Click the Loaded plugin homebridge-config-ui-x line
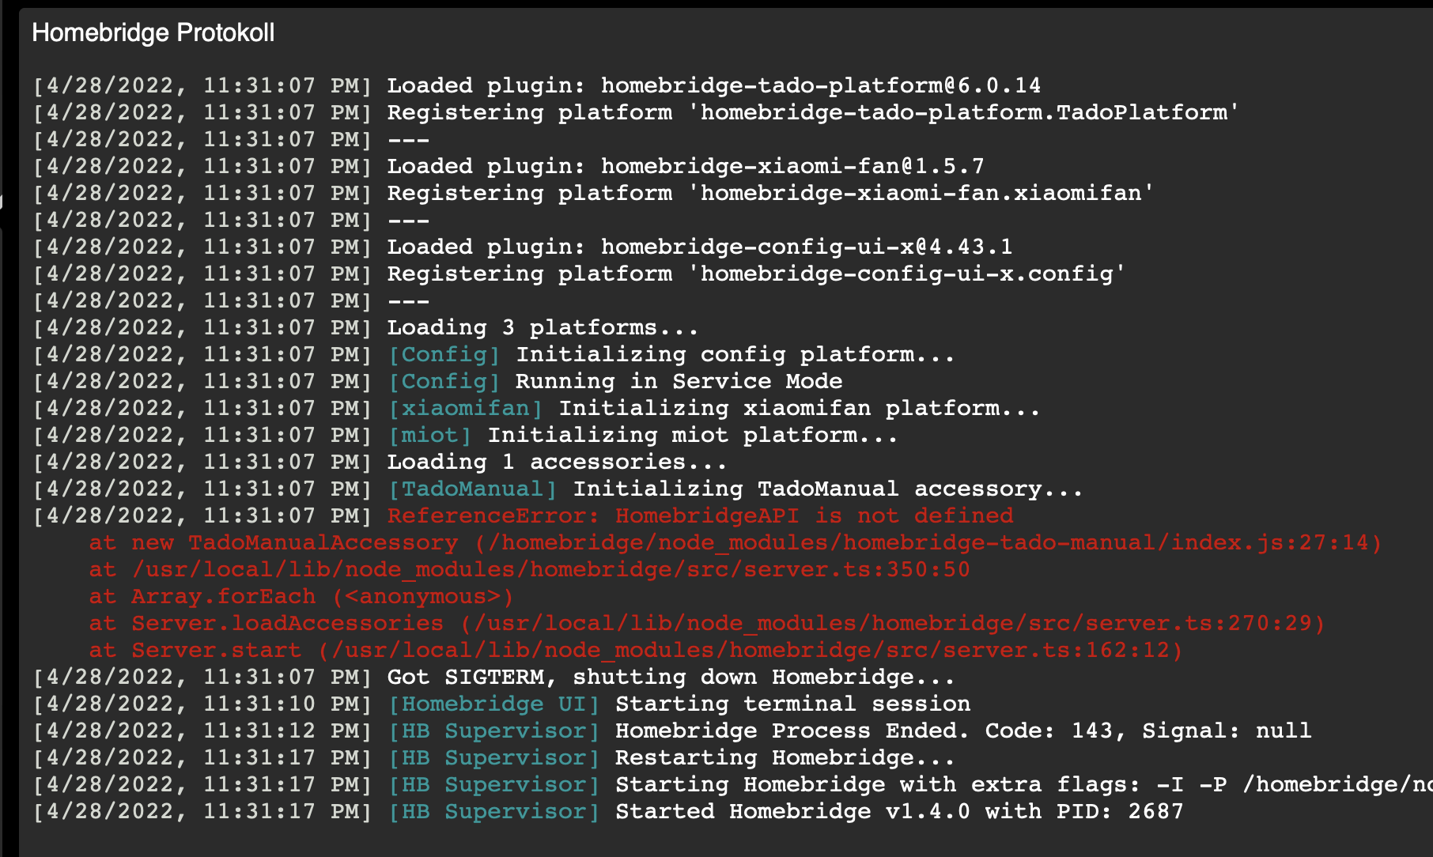This screenshot has height=857, width=1433. point(699,247)
